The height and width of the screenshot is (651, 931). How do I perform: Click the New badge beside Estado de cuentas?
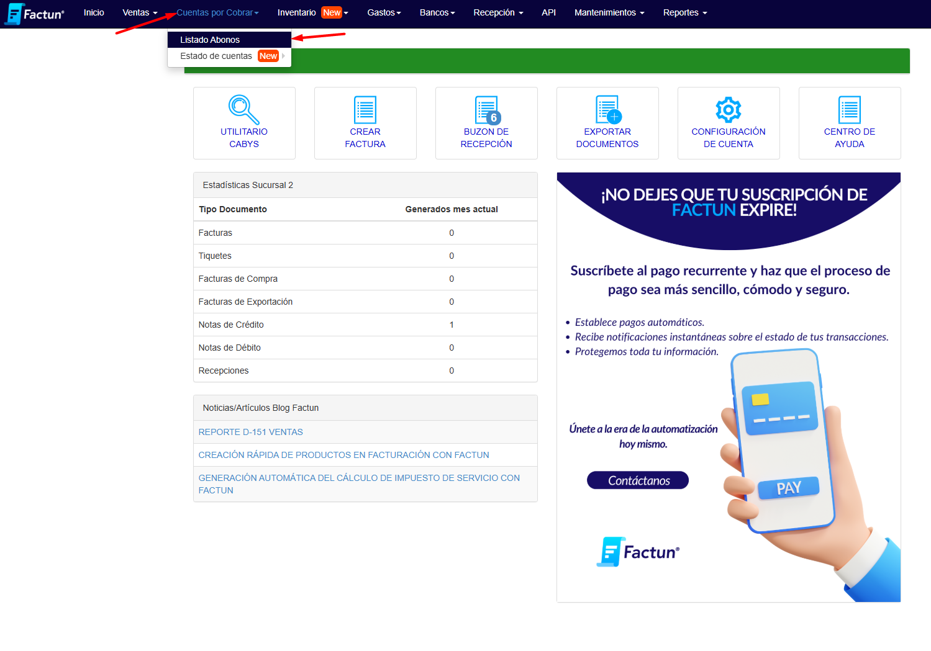[268, 56]
